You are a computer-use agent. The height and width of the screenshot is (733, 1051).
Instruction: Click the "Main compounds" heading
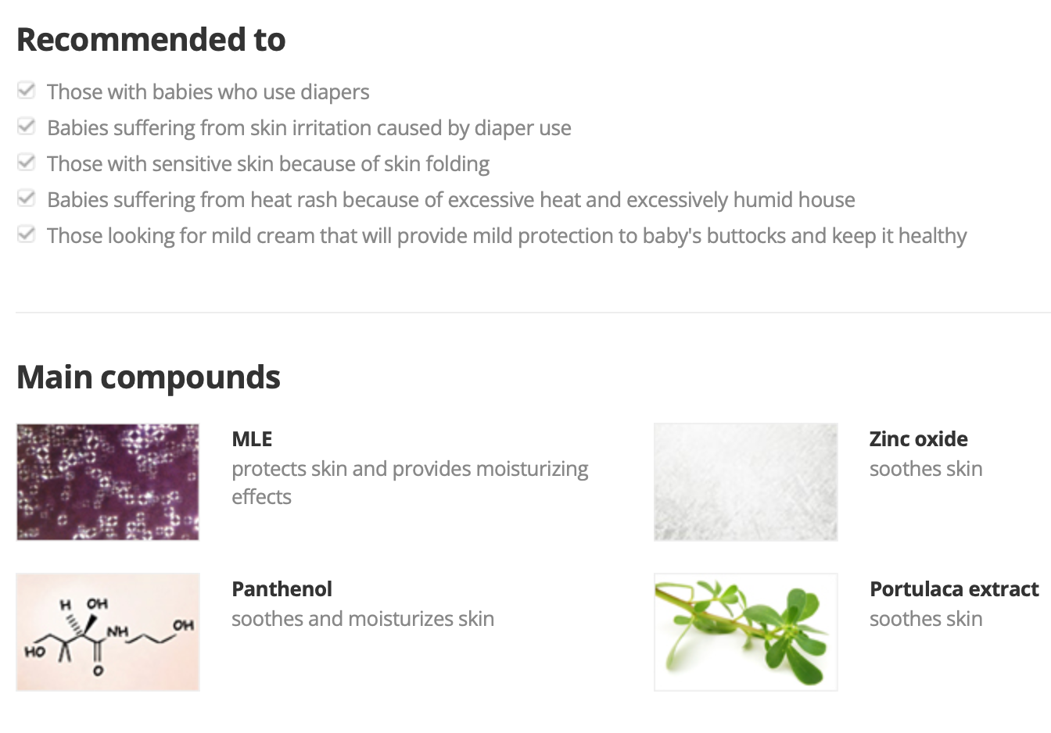click(x=149, y=377)
